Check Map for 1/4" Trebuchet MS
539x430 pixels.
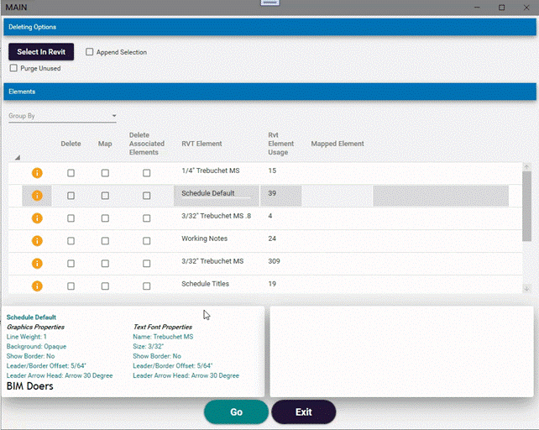[x=105, y=173]
